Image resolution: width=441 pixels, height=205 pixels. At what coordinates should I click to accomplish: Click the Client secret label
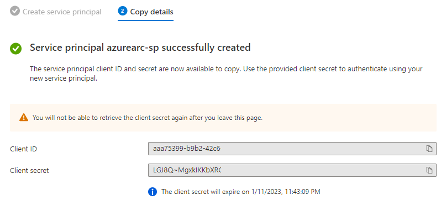[x=29, y=170]
